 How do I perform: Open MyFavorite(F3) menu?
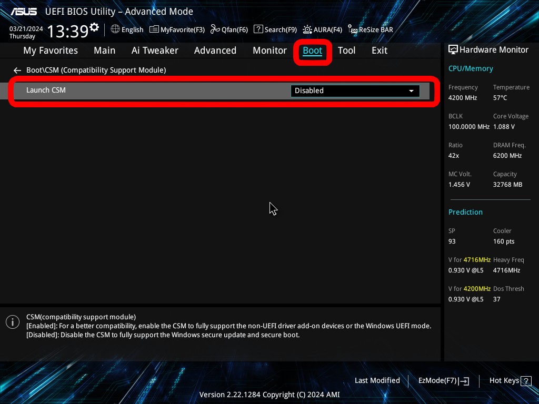pyautogui.click(x=183, y=30)
